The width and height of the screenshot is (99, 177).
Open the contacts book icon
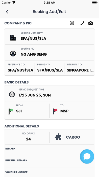[72, 23]
